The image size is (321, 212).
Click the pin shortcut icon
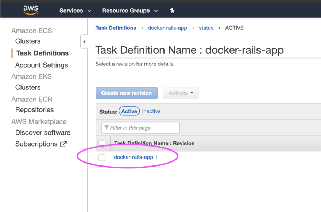click(172, 11)
